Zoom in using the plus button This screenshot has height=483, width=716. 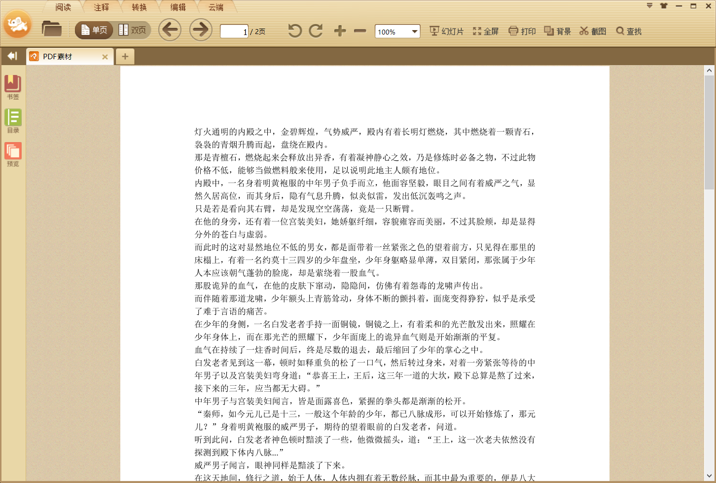(x=339, y=31)
